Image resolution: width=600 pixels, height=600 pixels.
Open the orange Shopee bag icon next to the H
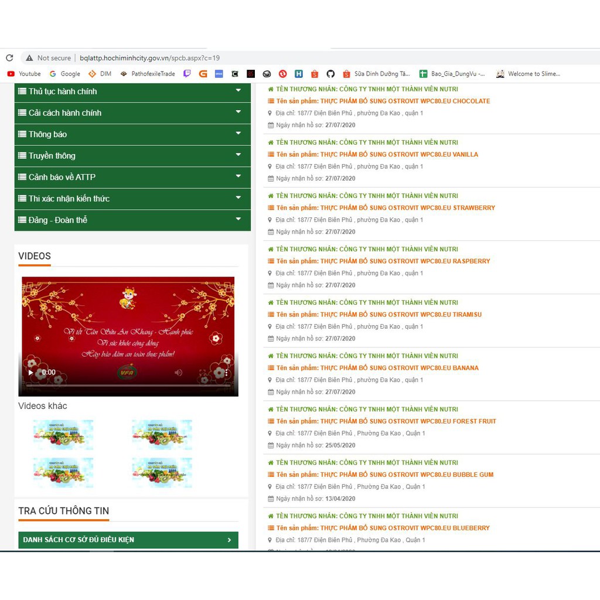(315, 74)
